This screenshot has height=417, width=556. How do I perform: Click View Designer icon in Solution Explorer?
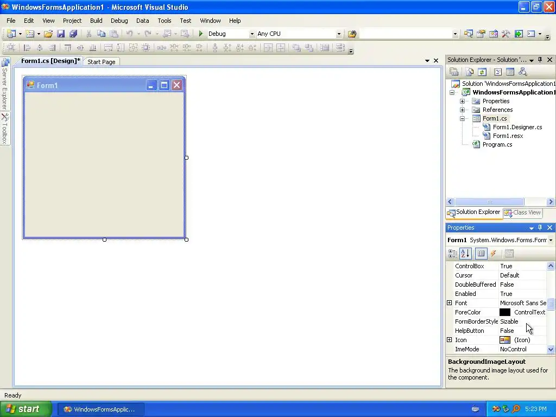510,72
